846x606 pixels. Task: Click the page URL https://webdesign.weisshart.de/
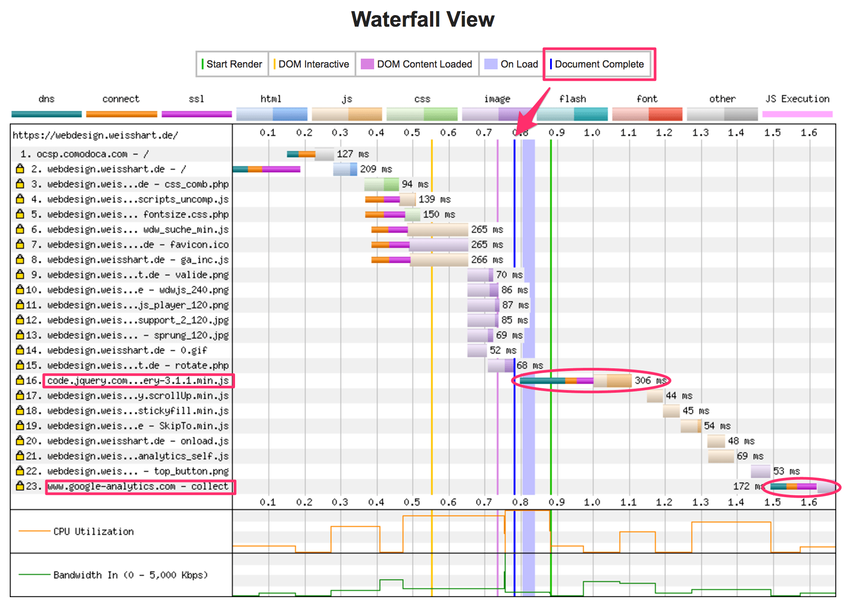pos(95,135)
